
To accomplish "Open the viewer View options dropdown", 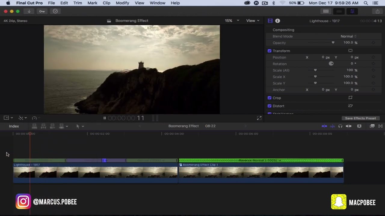I will [253, 21].
